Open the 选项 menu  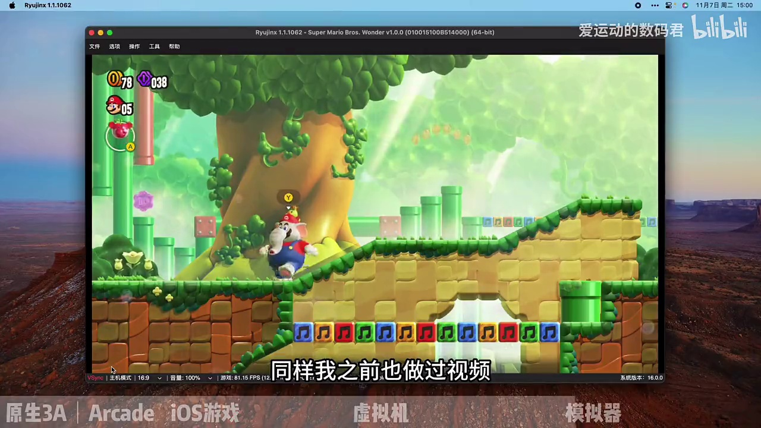click(x=114, y=46)
